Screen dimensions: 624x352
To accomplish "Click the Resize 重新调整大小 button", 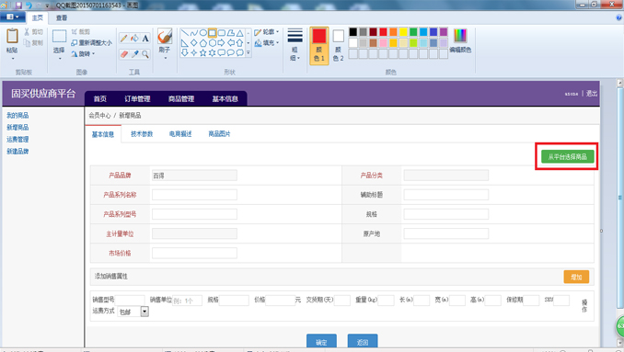I will pos(91,42).
